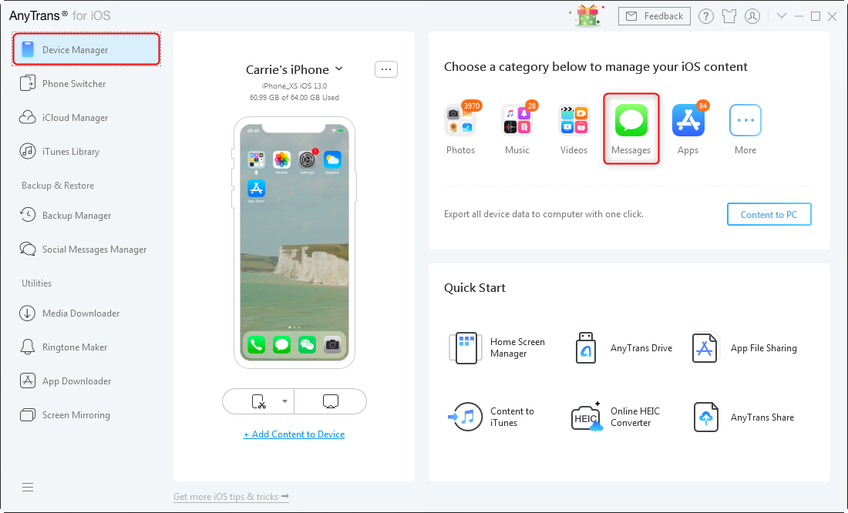
Task: Click the "Utilities" section heading
Action: [37, 283]
